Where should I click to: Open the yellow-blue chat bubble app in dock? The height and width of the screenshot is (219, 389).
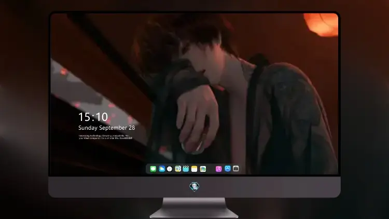pyautogui.click(x=178, y=169)
